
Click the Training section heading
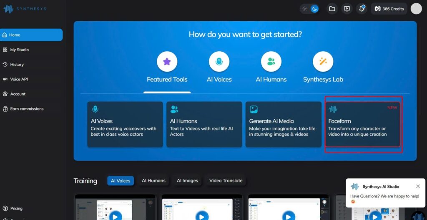[x=85, y=181]
